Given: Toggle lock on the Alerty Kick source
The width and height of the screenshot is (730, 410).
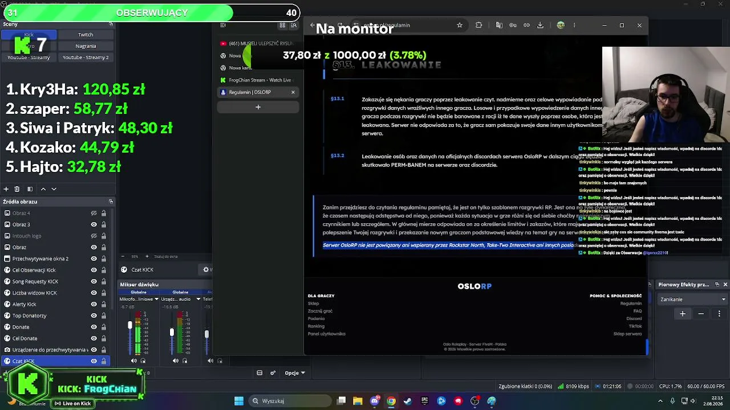Looking at the screenshot, I should click(103, 304).
